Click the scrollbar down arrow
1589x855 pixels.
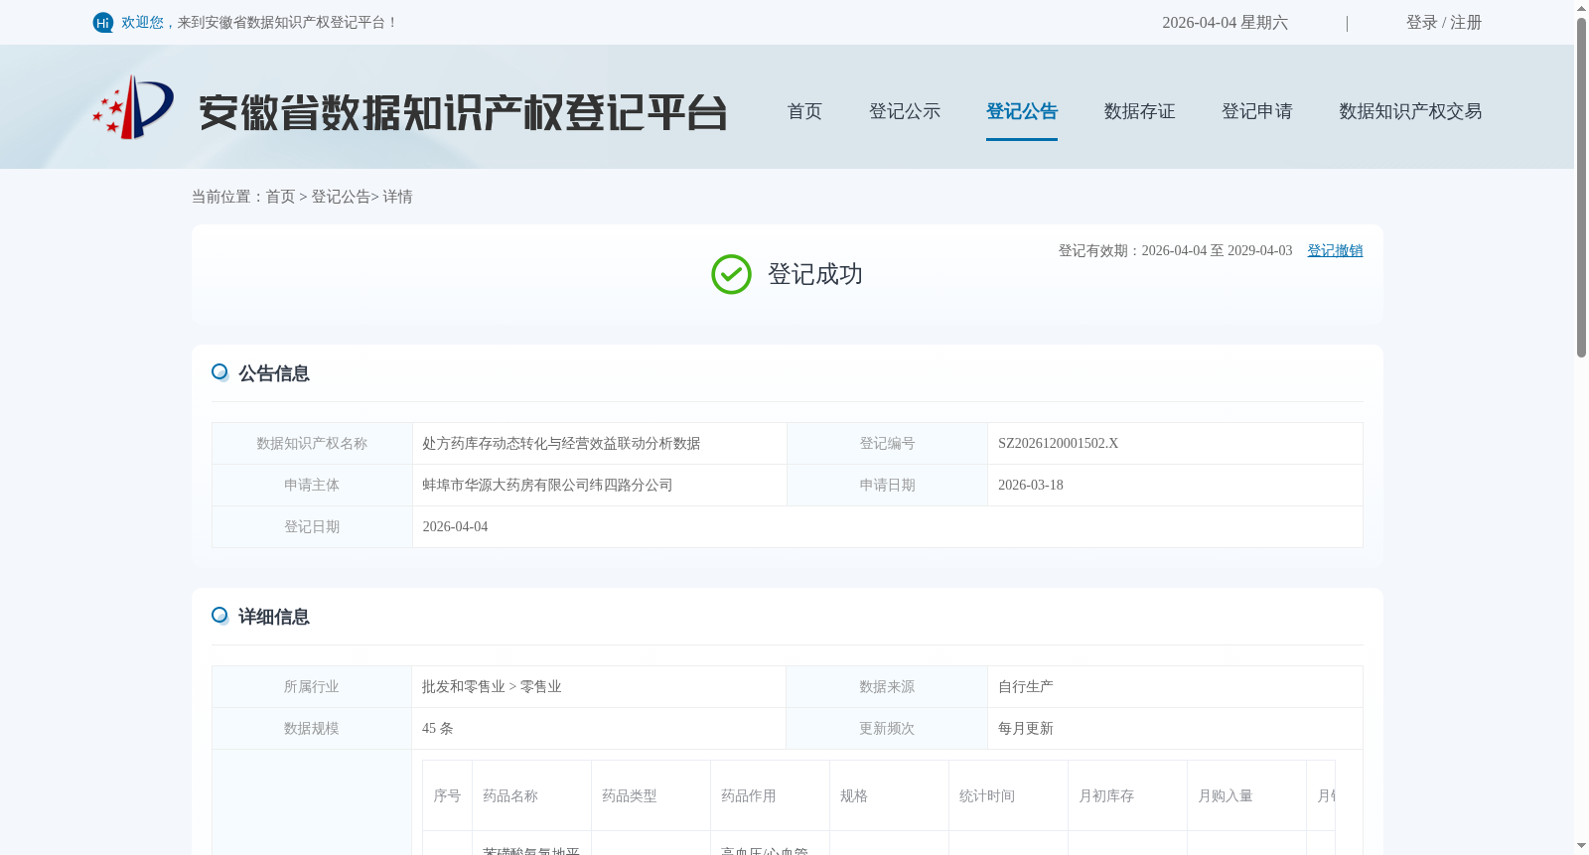pyautogui.click(x=1581, y=846)
